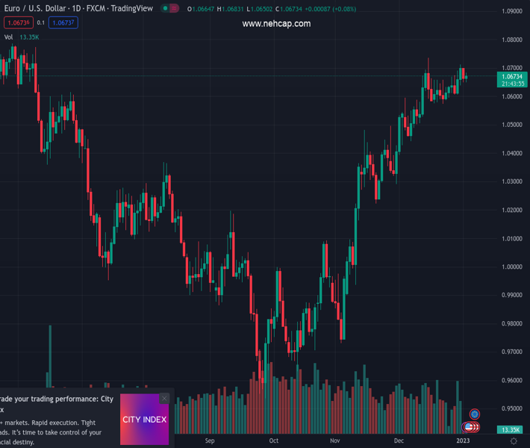
Task: Click the Sep label on time axis
Action: coord(210,441)
